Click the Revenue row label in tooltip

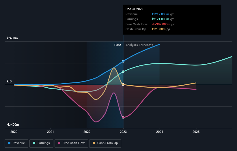(x=132, y=14)
